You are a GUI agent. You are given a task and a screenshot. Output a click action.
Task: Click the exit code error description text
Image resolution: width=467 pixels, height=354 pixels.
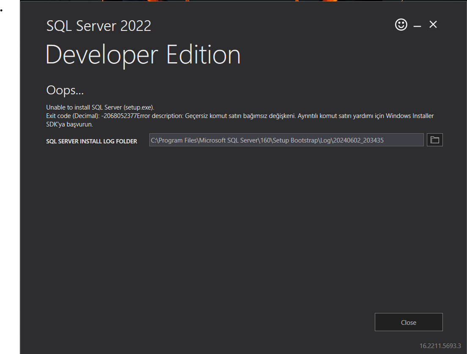point(240,120)
